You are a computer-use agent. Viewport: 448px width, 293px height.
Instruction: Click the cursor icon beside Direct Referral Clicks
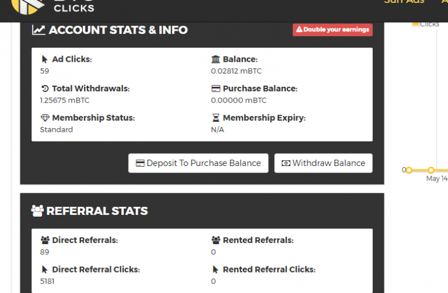[x=45, y=270]
